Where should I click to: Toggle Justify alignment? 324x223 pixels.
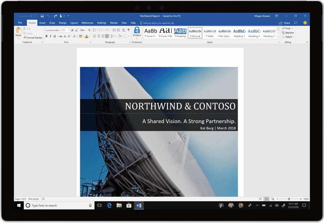pos(107,36)
